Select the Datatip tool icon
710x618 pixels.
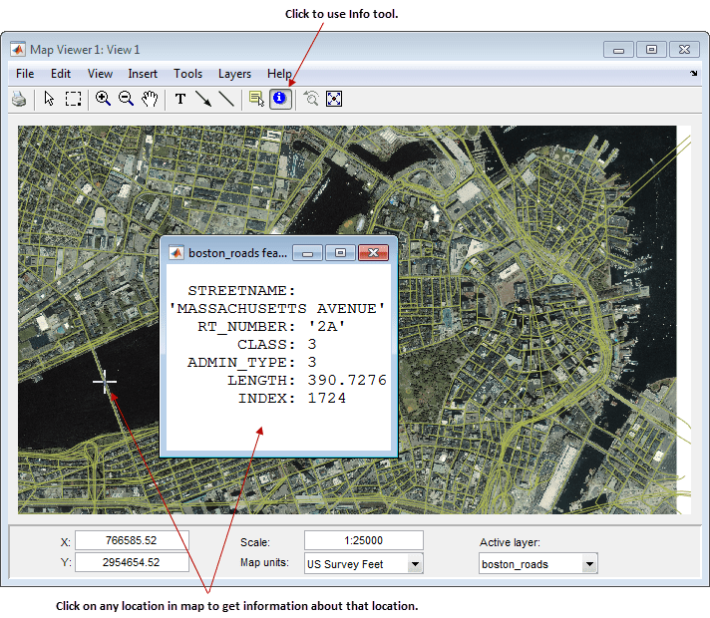pyautogui.click(x=256, y=99)
